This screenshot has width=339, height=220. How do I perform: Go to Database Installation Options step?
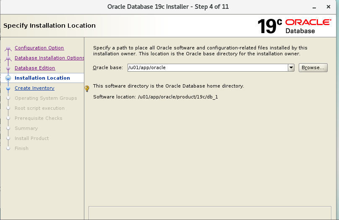point(49,58)
